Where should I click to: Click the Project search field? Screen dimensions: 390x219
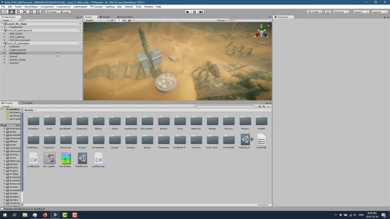[x=225, y=106]
